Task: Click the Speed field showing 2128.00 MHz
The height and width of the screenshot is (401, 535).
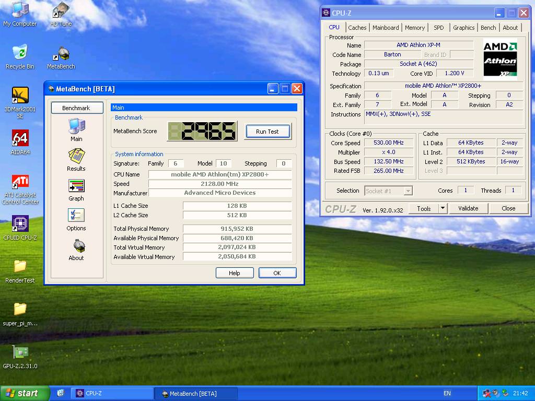Action: 220,184
